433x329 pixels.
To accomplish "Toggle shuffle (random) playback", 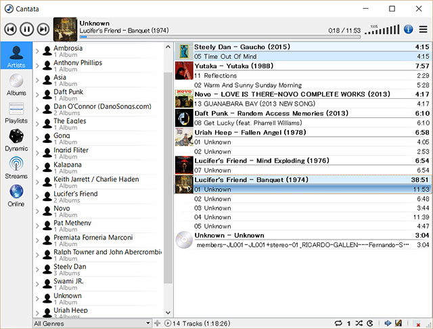I will tap(359, 324).
